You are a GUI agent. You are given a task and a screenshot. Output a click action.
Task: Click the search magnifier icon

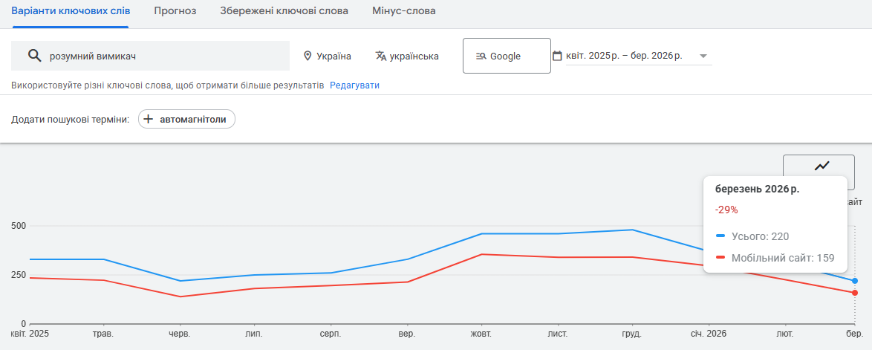[x=33, y=56]
